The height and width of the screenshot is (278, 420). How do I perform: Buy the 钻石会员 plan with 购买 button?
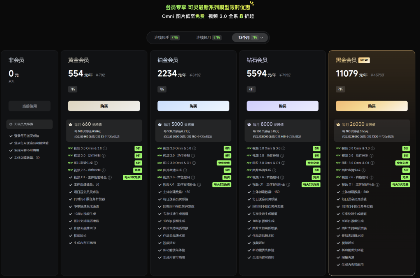tap(282, 106)
